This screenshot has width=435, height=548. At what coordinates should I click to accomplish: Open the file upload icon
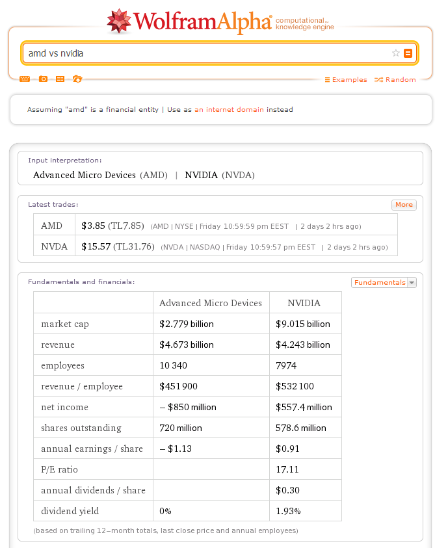pos(77,79)
